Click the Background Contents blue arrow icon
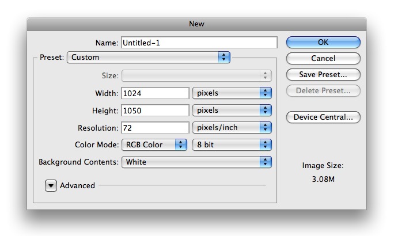The width and height of the screenshot is (398, 236). pos(266,162)
